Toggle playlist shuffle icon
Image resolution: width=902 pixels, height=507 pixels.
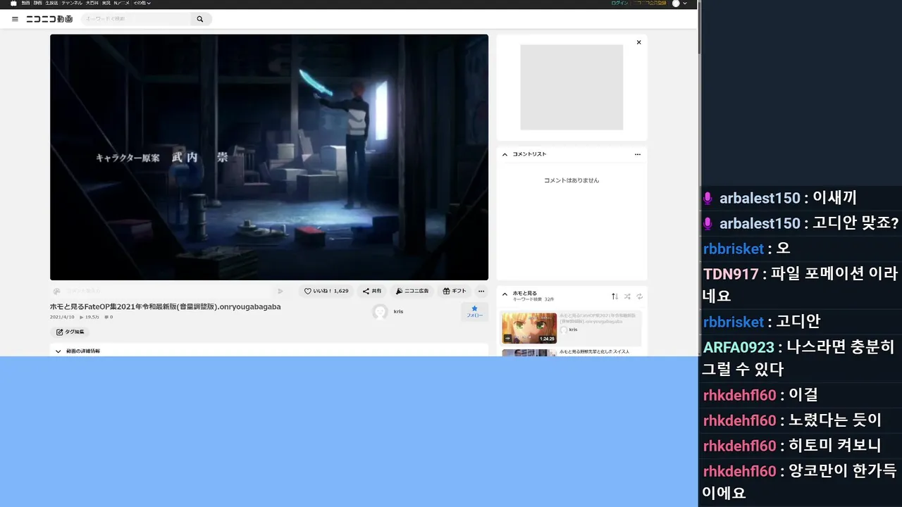tap(627, 296)
